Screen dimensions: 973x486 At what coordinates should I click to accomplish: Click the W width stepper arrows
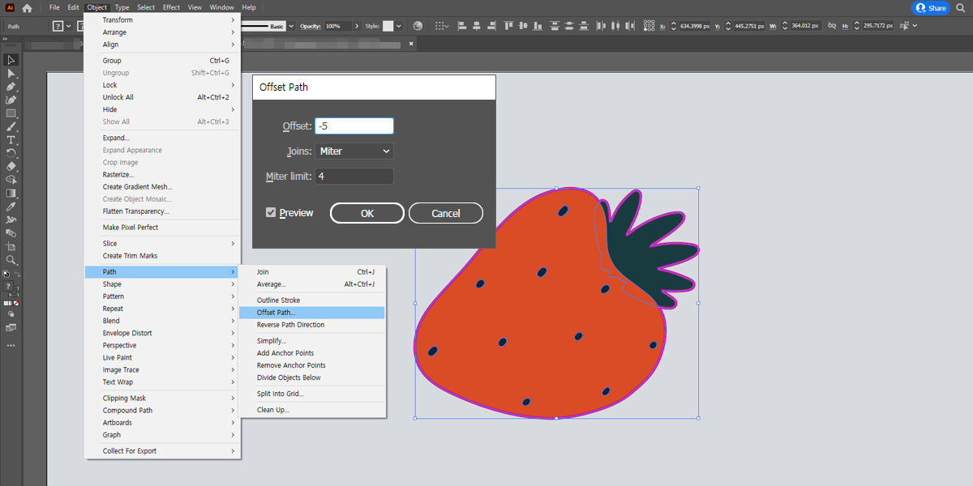pyautogui.click(x=784, y=26)
